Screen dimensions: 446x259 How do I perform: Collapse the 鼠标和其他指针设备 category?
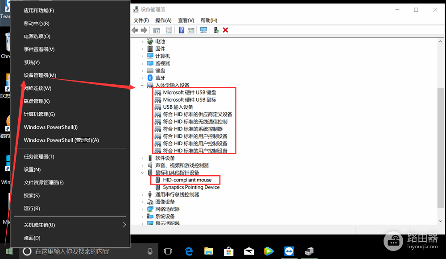click(143, 173)
